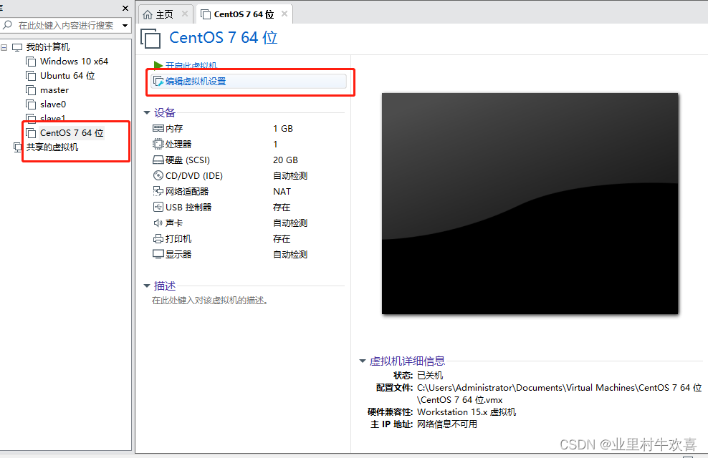Collapse the 虚拟机详细信息 details section

(x=362, y=361)
